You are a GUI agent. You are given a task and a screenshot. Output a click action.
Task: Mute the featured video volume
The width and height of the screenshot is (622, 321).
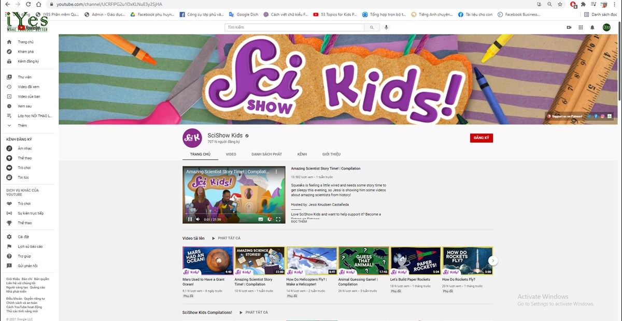click(197, 219)
